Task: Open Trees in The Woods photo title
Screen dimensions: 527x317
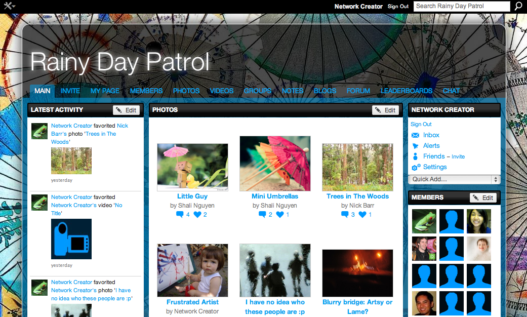Action: point(357,196)
